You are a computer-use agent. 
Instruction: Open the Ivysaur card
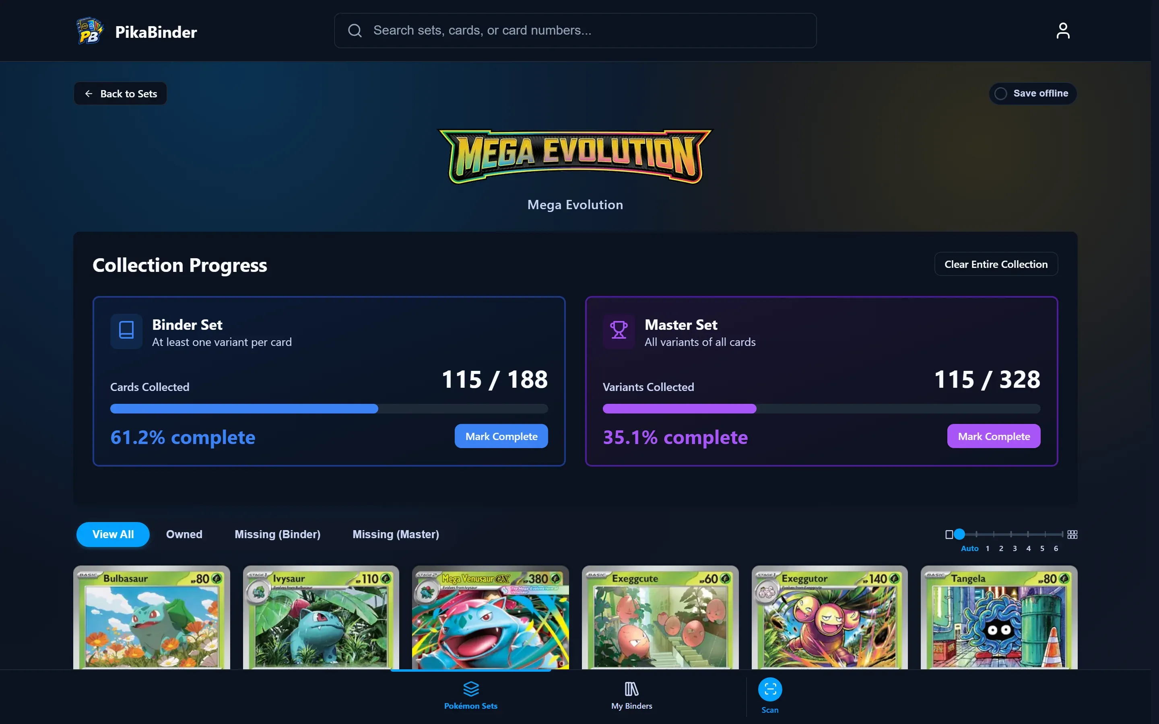[321, 618]
